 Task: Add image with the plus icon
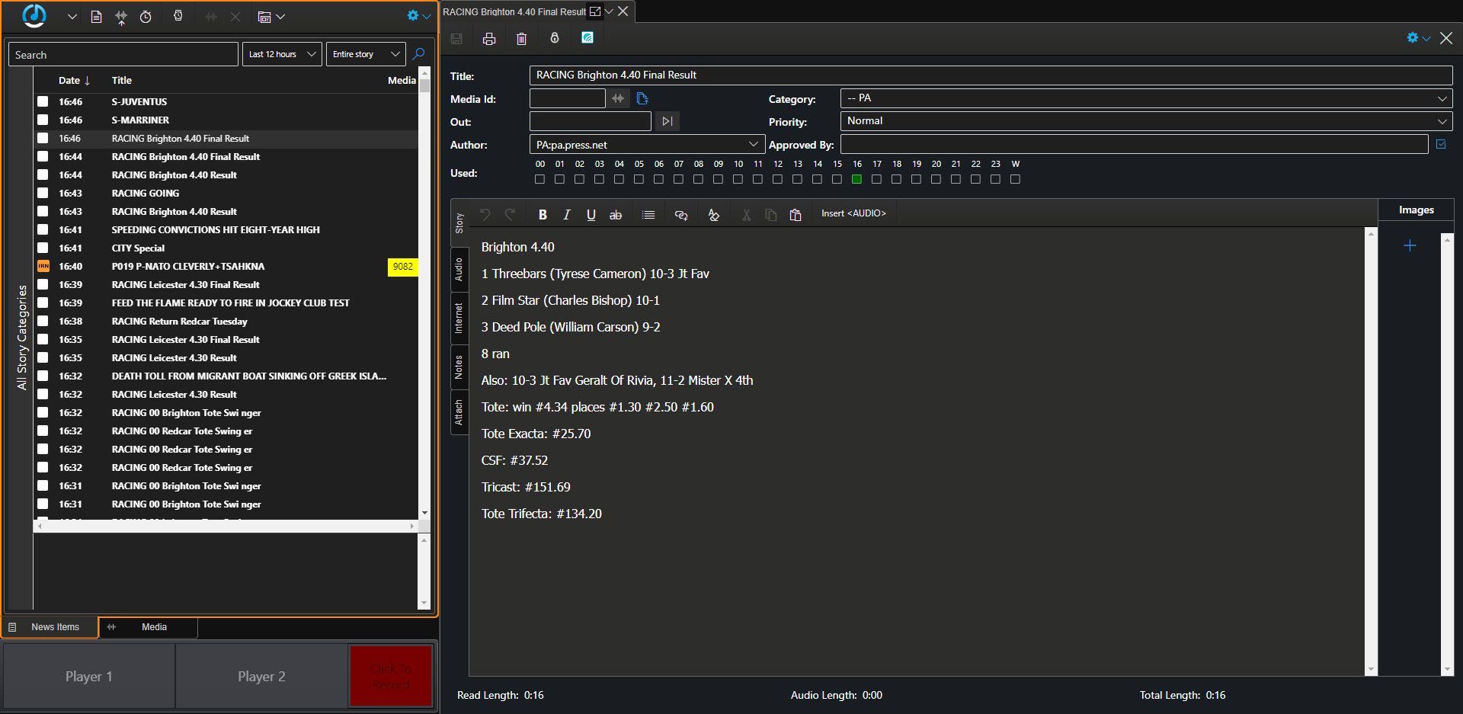pyautogui.click(x=1410, y=245)
